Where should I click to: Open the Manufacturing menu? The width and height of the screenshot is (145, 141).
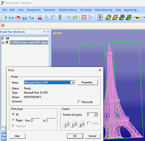pyautogui.click(x=103, y=10)
